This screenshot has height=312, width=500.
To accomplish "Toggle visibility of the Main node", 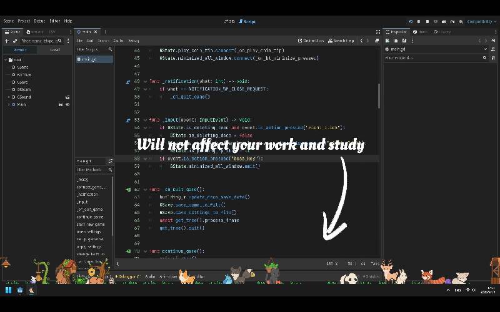I will [67, 105].
